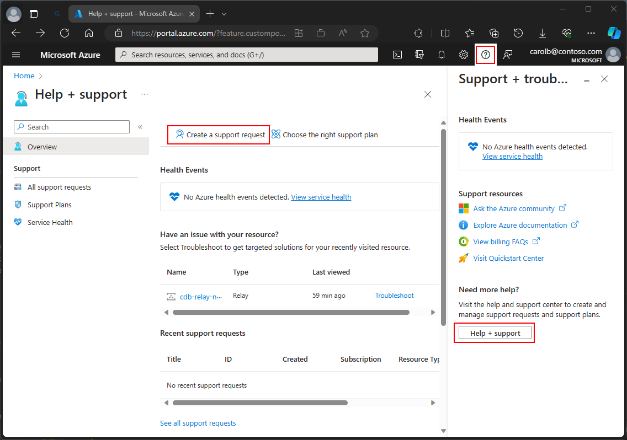The width and height of the screenshot is (627, 440).
Task: Click the Home breadcrumb
Action: (x=24, y=76)
